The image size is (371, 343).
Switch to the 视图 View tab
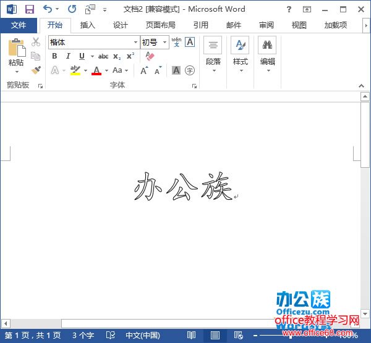(299, 25)
